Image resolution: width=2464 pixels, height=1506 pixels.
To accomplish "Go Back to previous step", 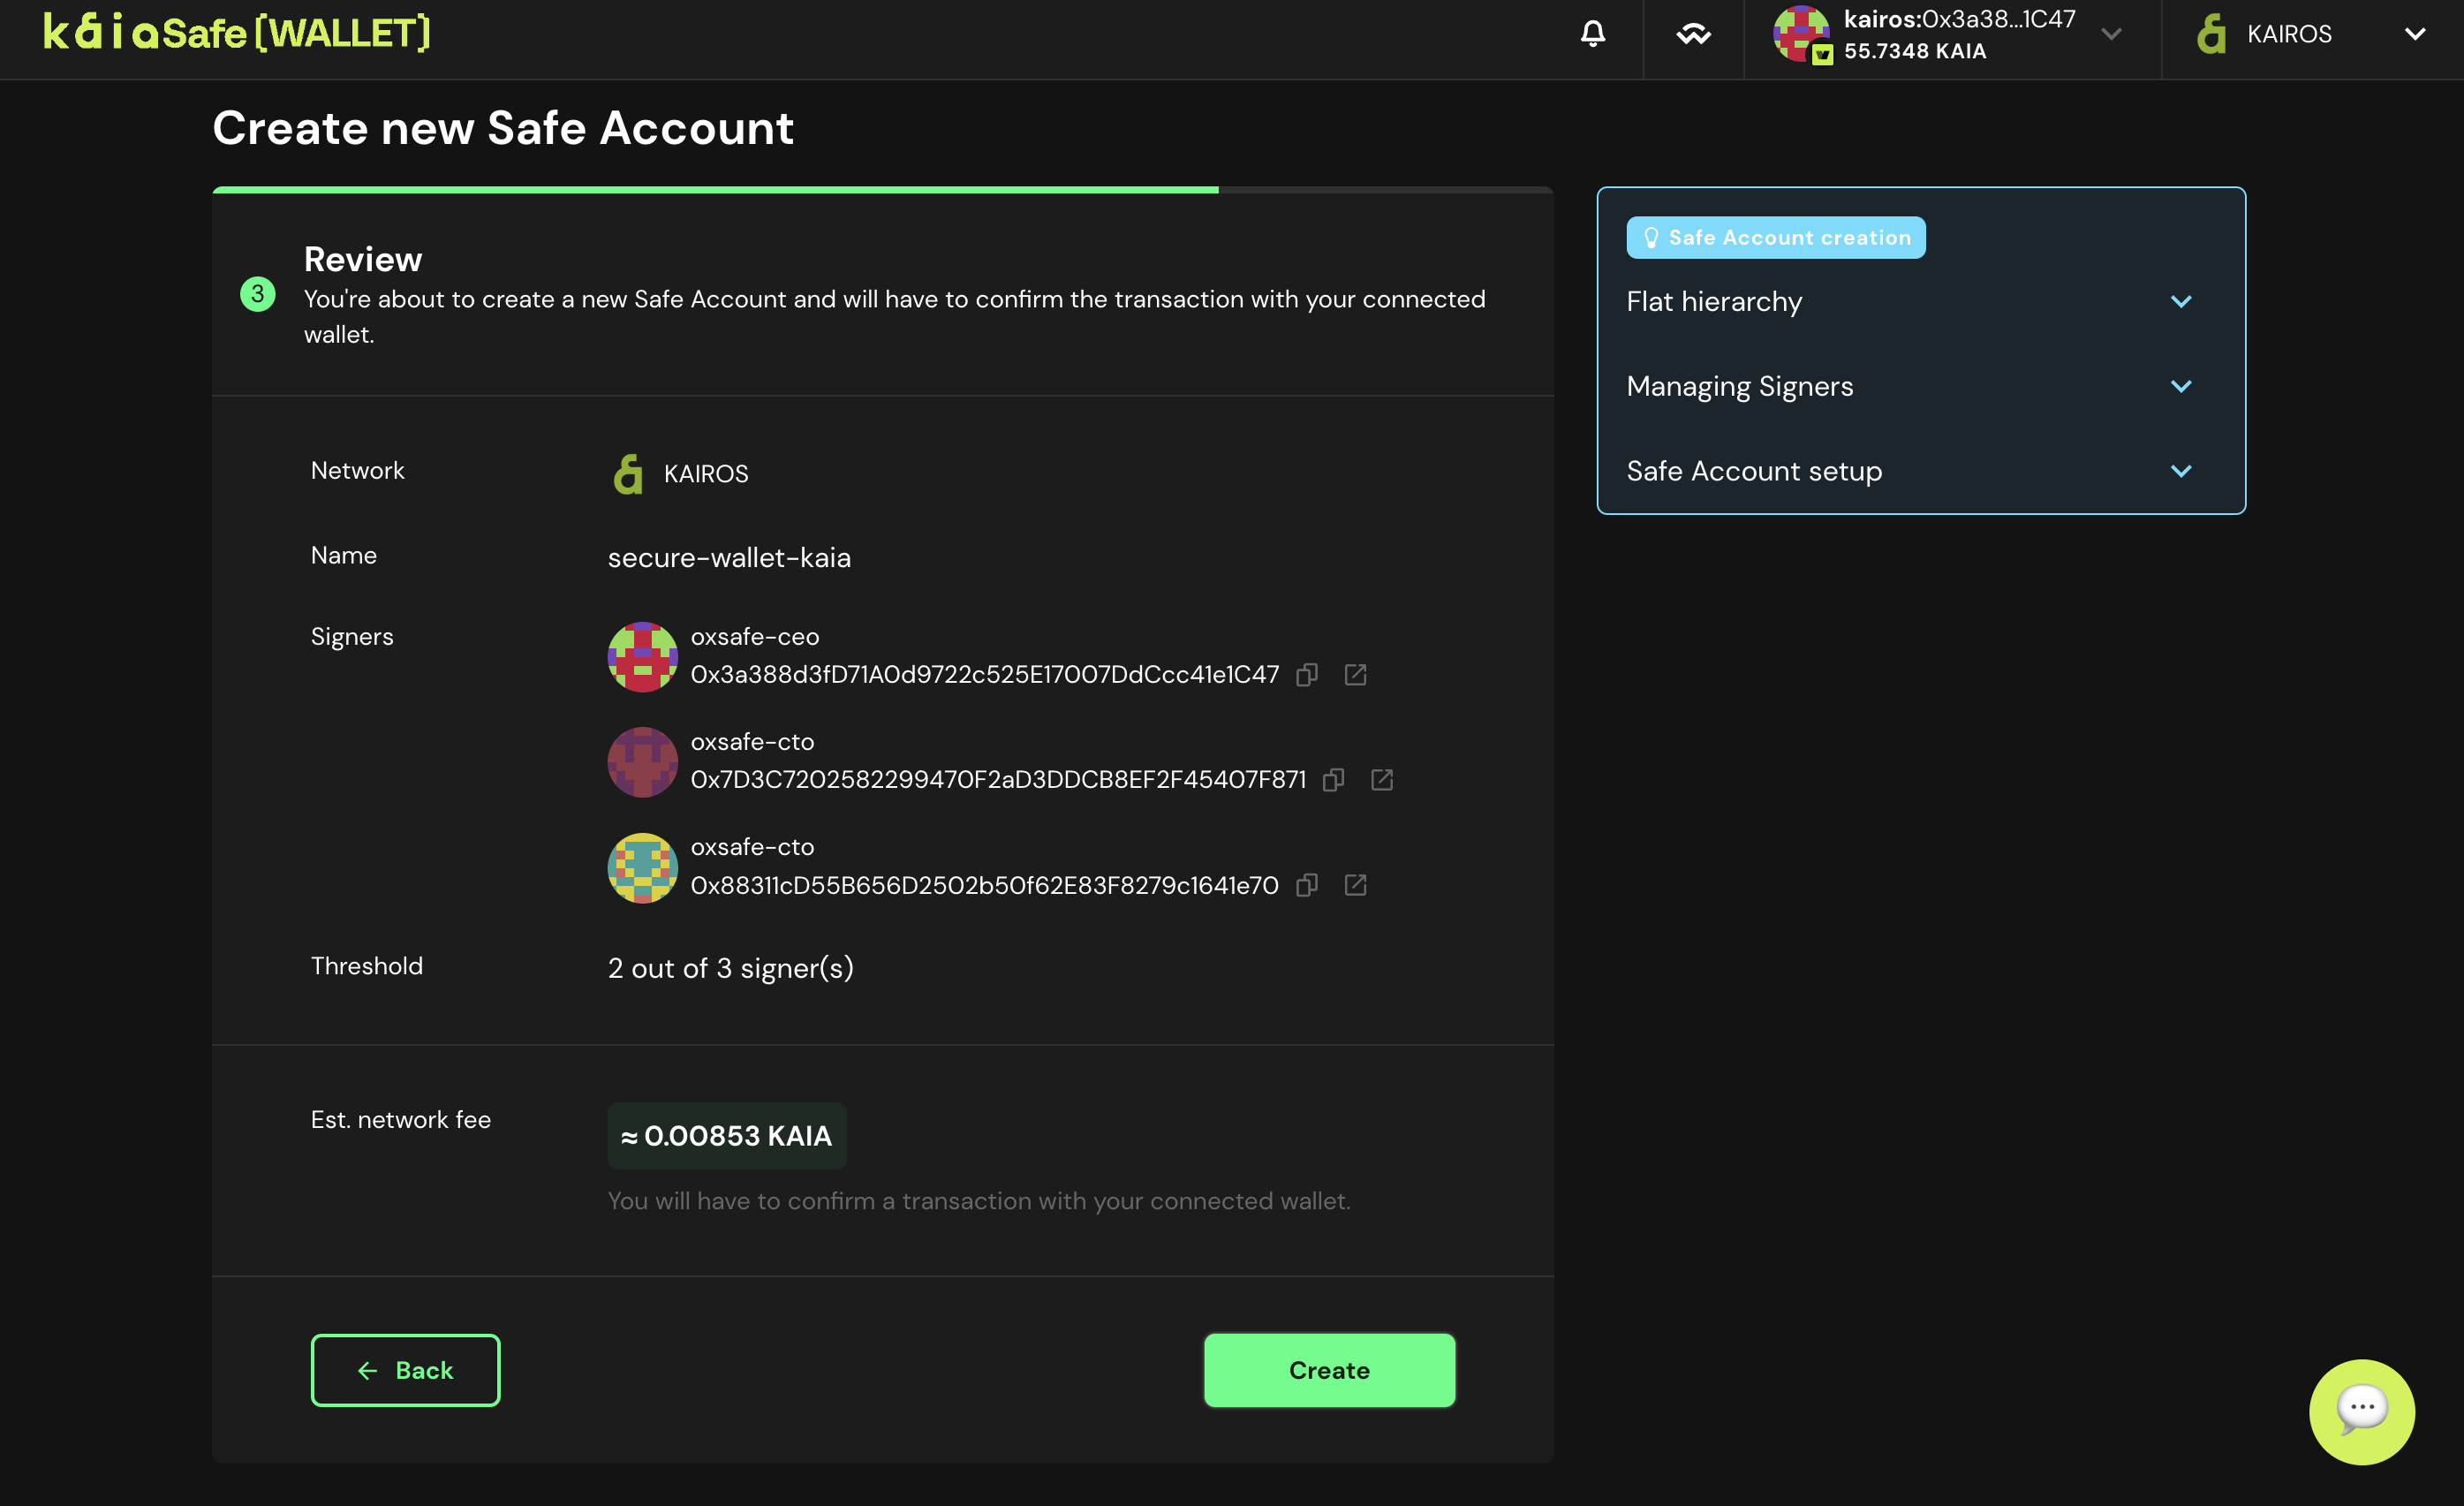I will 405,1370.
